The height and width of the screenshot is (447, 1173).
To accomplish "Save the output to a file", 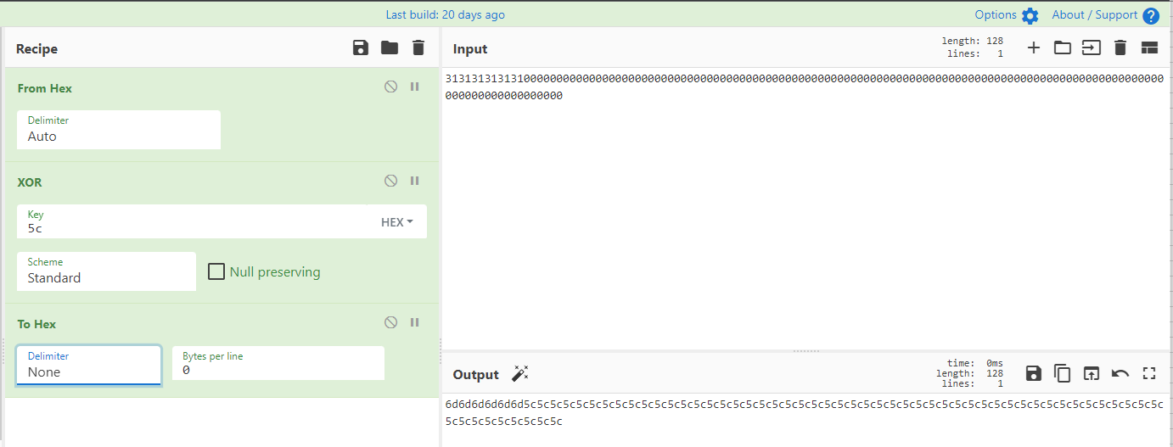I will [x=1034, y=373].
